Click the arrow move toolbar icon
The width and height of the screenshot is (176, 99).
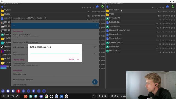click(29, 91)
